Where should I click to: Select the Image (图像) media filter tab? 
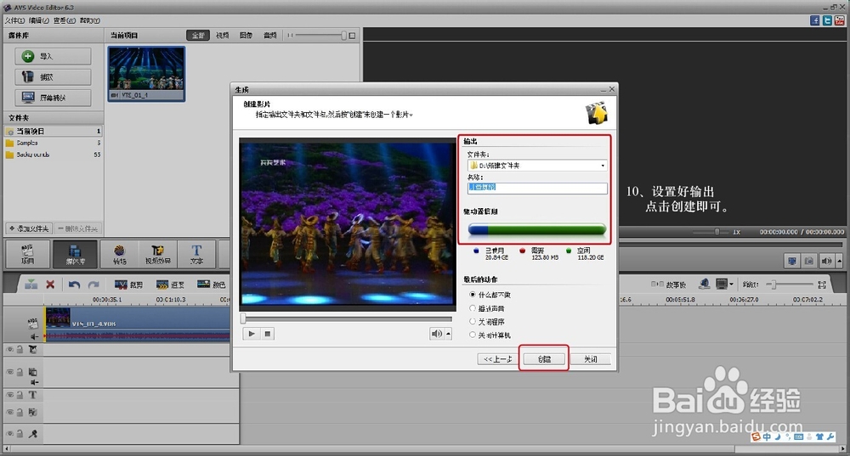point(246,35)
